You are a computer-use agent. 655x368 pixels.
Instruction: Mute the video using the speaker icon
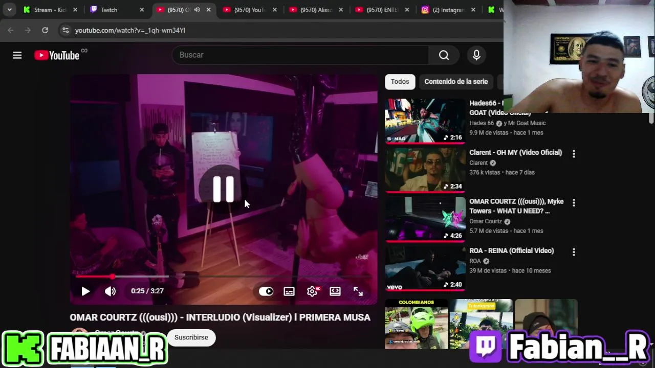(x=110, y=291)
